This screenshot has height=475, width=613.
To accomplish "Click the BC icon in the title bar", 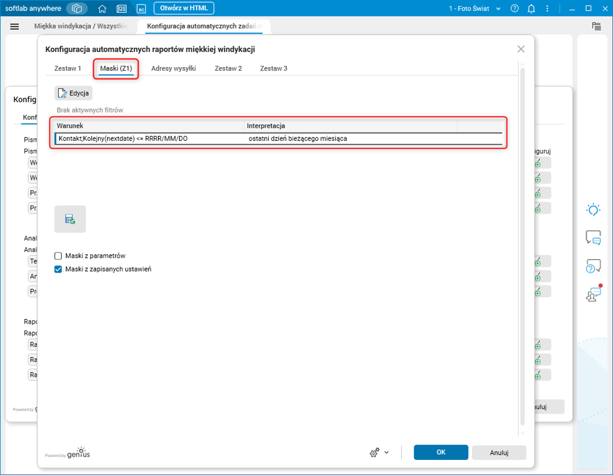I will point(141,9).
